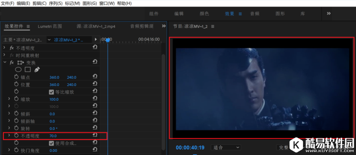This screenshot has width=356, height=155.
Task: Select the rectangle mask tool under 变换
Action: coord(27,69)
